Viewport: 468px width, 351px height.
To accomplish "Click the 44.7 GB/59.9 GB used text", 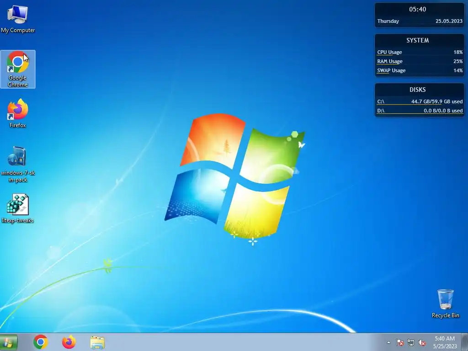I will coord(437,102).
